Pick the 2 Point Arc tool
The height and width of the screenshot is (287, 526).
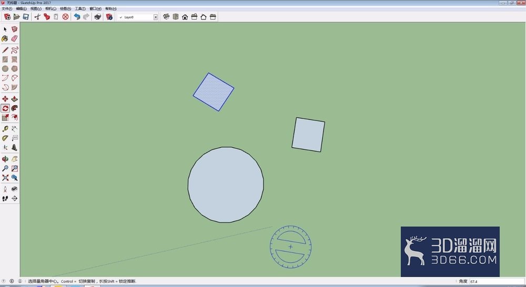(x=14, y=78)
